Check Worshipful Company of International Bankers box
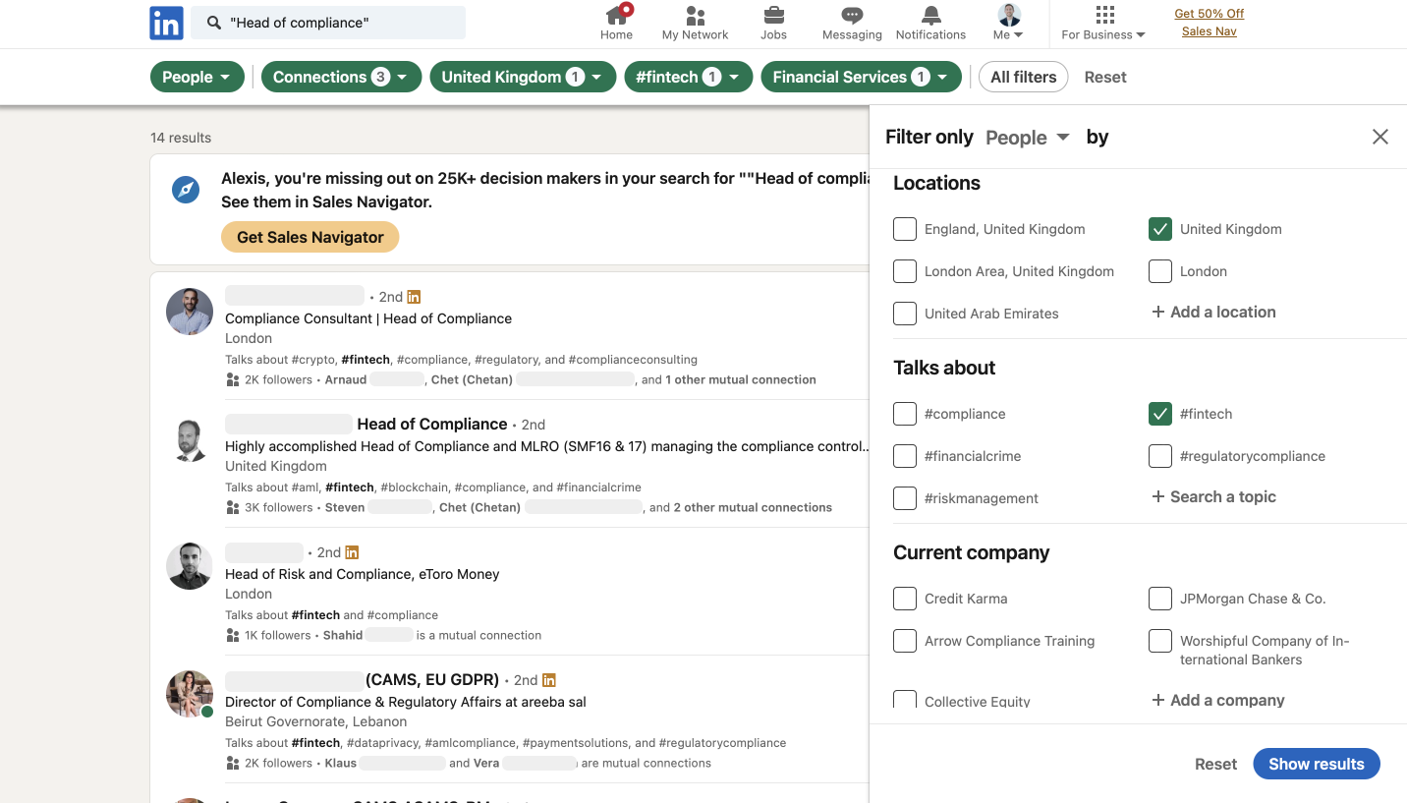 1160,641
